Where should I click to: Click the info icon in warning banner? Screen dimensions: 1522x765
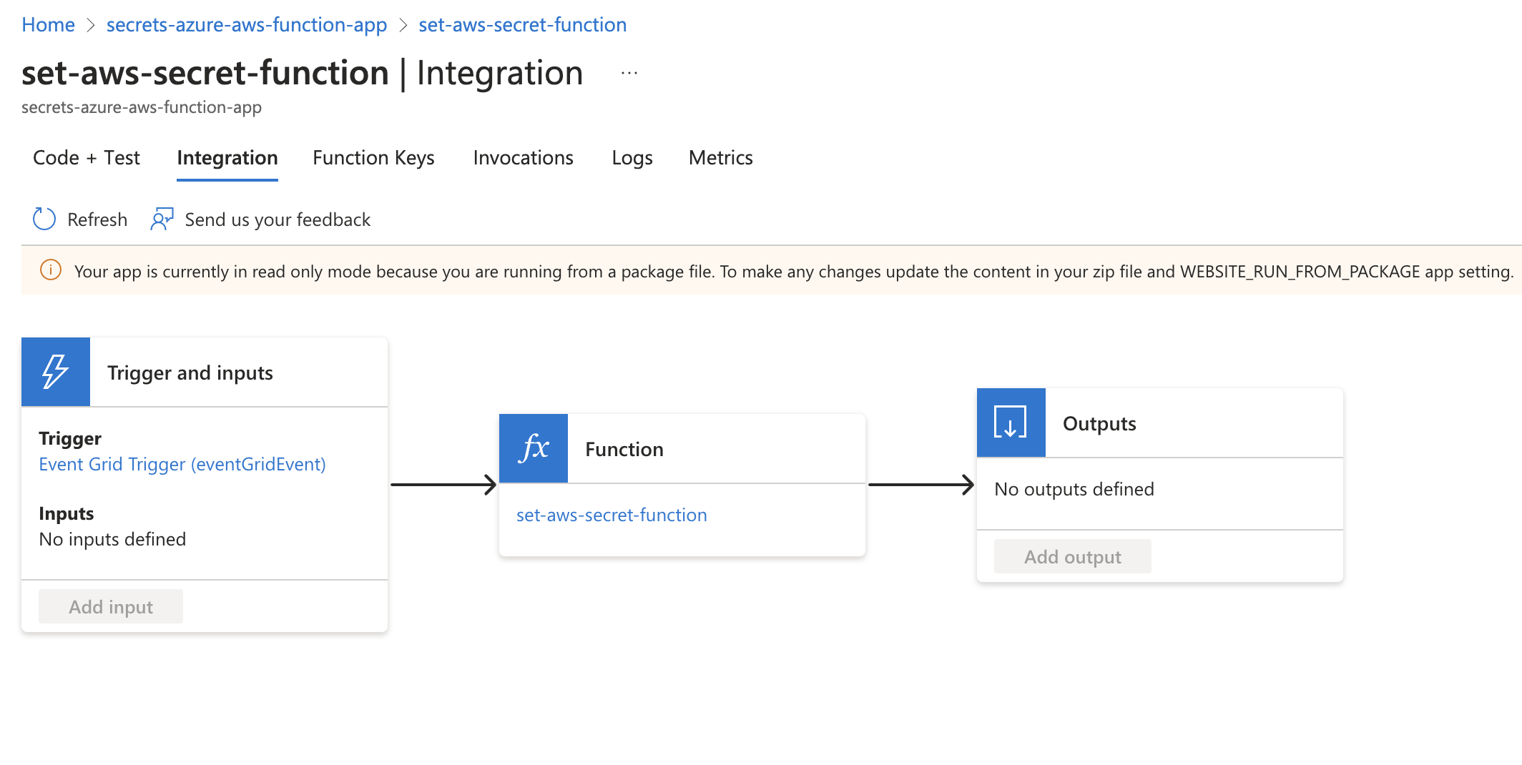[51, 270]
